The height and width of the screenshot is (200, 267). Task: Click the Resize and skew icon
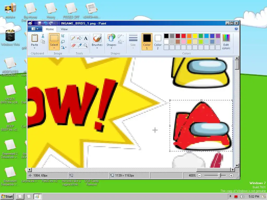(x=63, y=42)
